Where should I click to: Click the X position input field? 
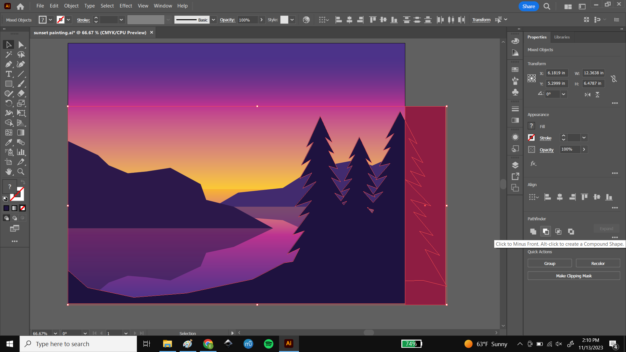(556, 73)
